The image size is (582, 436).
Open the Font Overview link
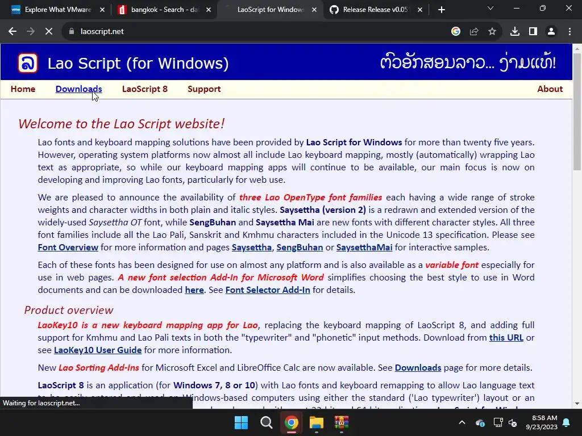pos(68,248)
